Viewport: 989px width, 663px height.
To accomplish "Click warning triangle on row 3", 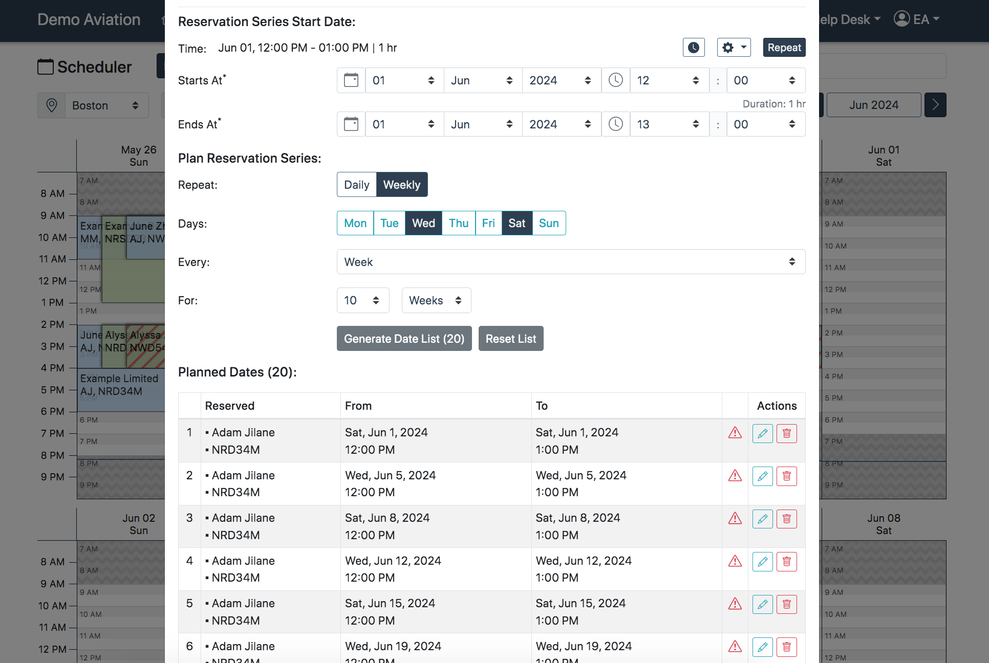I will point(735,519).
